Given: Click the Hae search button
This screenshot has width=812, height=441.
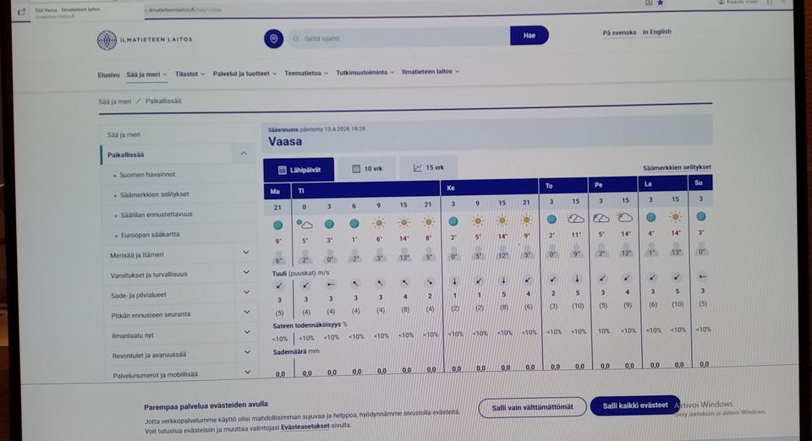Looking at the screenshot, I should [x=529, y=35].
